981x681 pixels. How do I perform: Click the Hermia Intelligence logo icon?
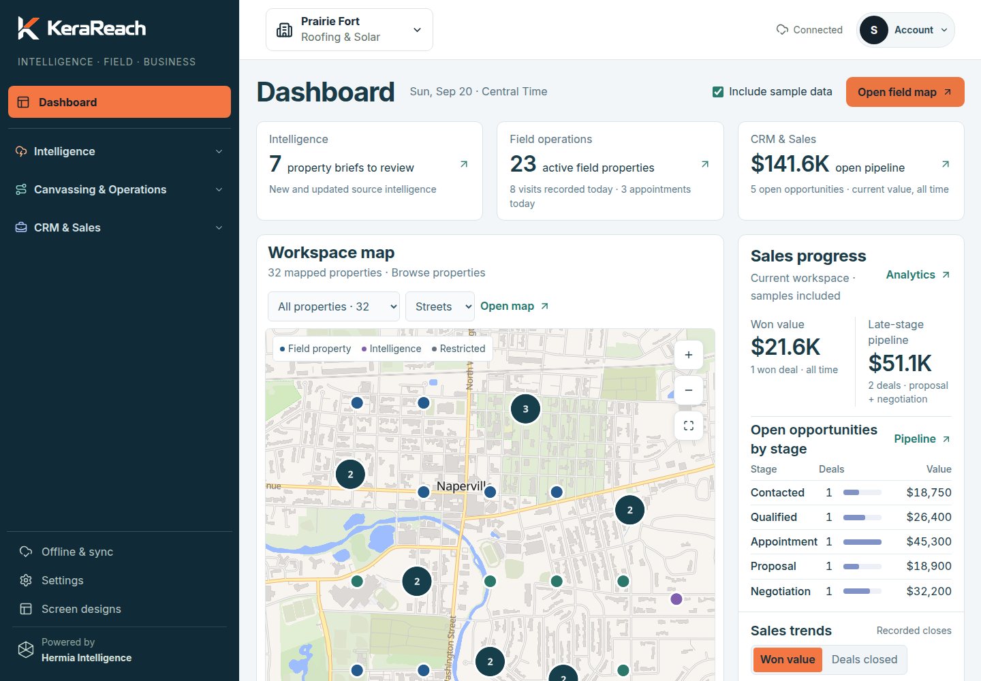(x=26, y=650)
